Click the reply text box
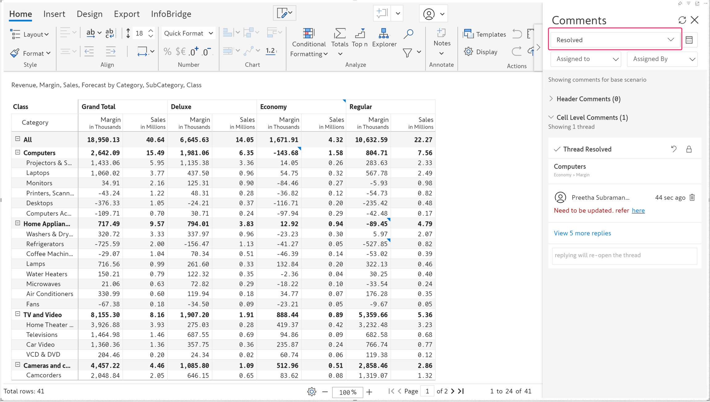Image resolution: width=710 pixels, height=402 pixels. point(624,255)
